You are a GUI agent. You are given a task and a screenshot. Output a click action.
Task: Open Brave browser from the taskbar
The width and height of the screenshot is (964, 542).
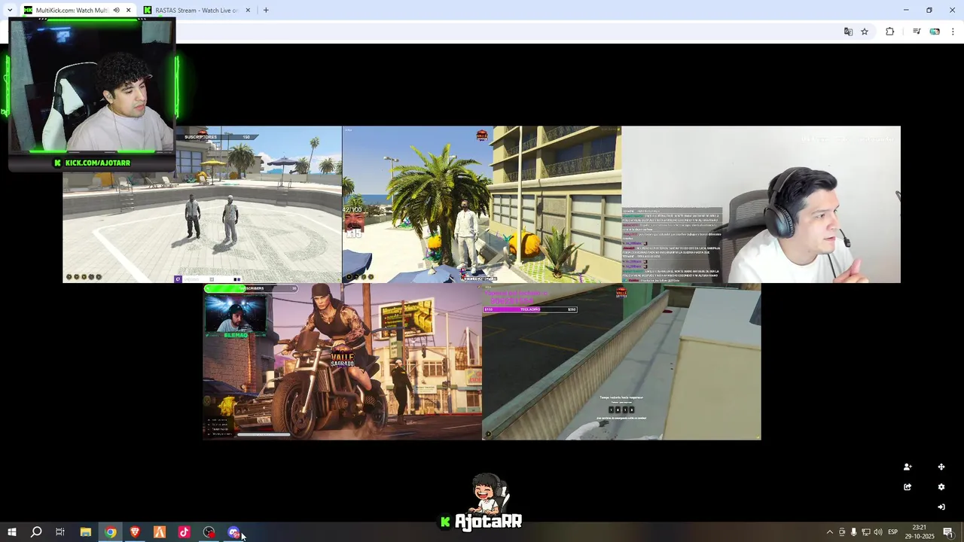[135, 532]
